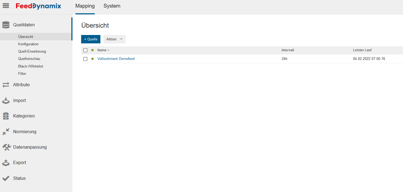Screen dimensions: 403x192
Task: Click the sort arrow next to Name
Action: [x=108, y=50]
